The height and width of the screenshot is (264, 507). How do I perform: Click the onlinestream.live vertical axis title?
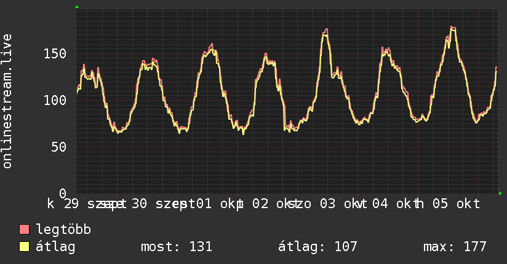7,101
